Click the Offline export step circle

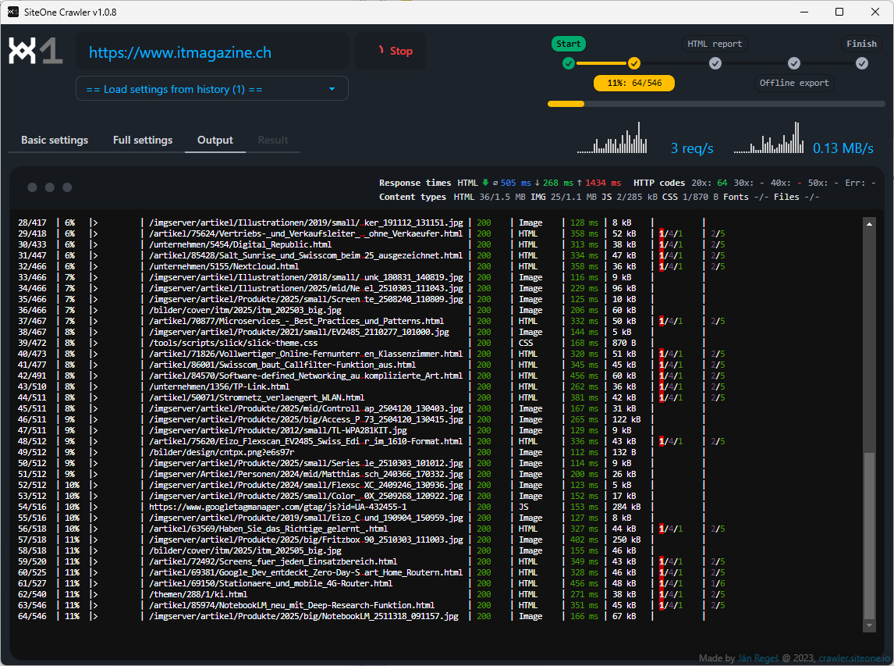[x=793, y=63]
